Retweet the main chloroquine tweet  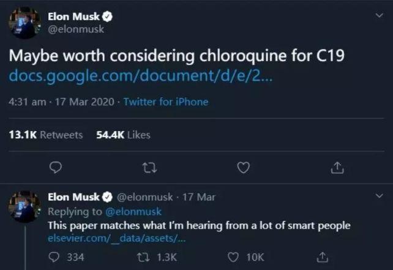[149, 168]
